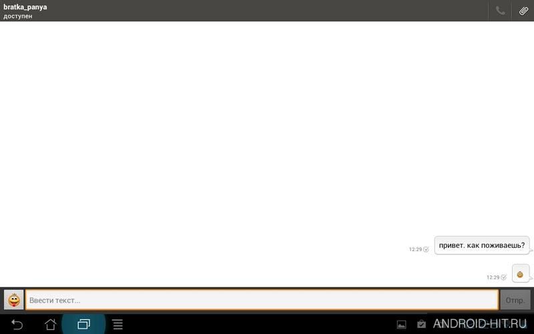Open attachments with the paperclip icon
This screenshot has height=334, width=534.
tap(523, 11)
